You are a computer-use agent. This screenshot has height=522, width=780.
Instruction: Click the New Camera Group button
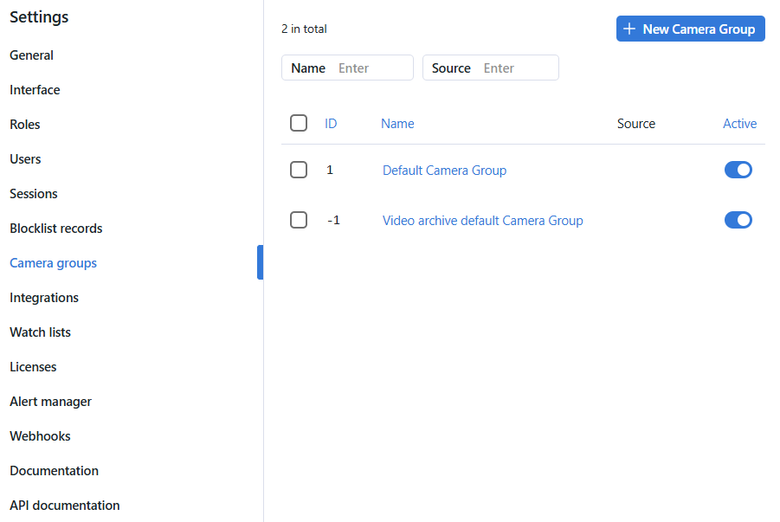coord(690,29)
